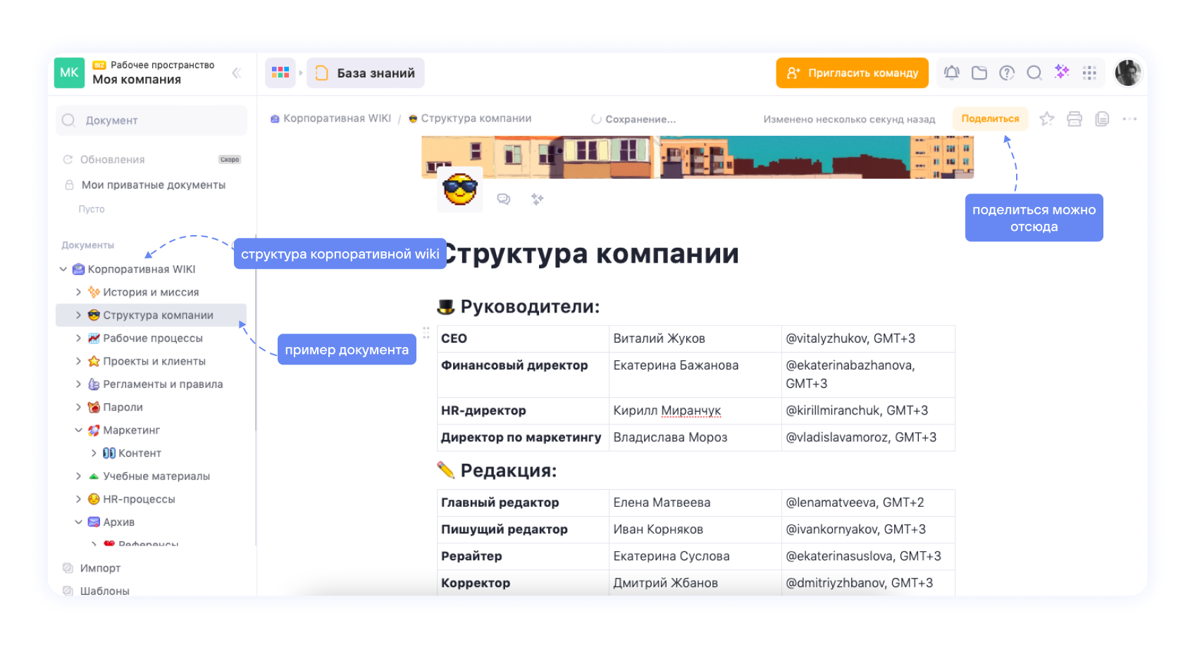1195x649 pixels.
Task: Collapse sidebar with the double-chevron arrow
Action: pos(237,72)
